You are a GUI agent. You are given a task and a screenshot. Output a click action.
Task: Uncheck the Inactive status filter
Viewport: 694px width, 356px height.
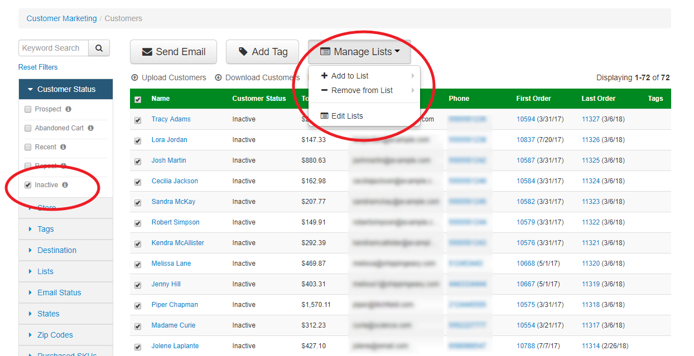pos(28,185)
